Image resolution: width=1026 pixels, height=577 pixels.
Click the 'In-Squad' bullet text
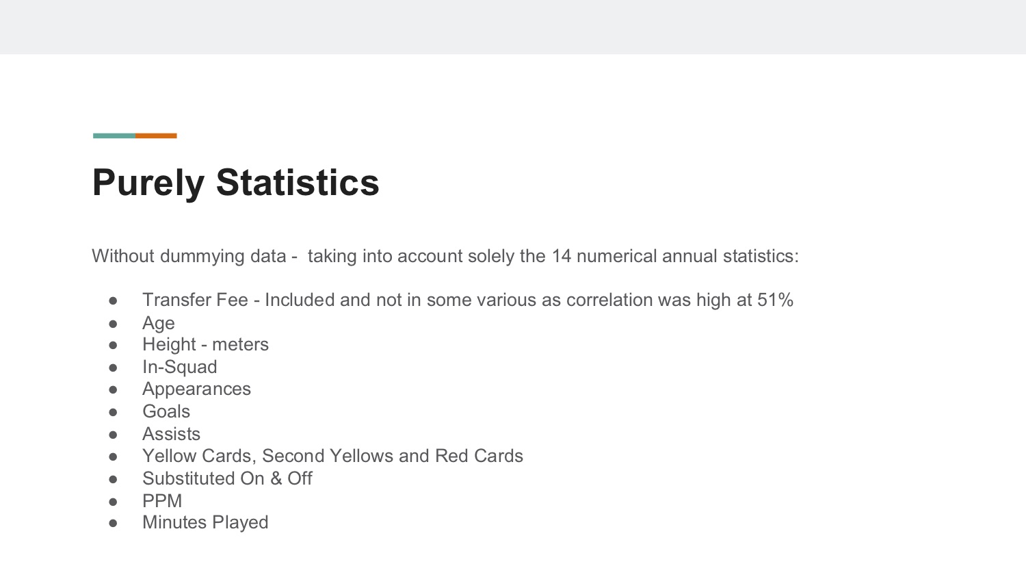180,367
